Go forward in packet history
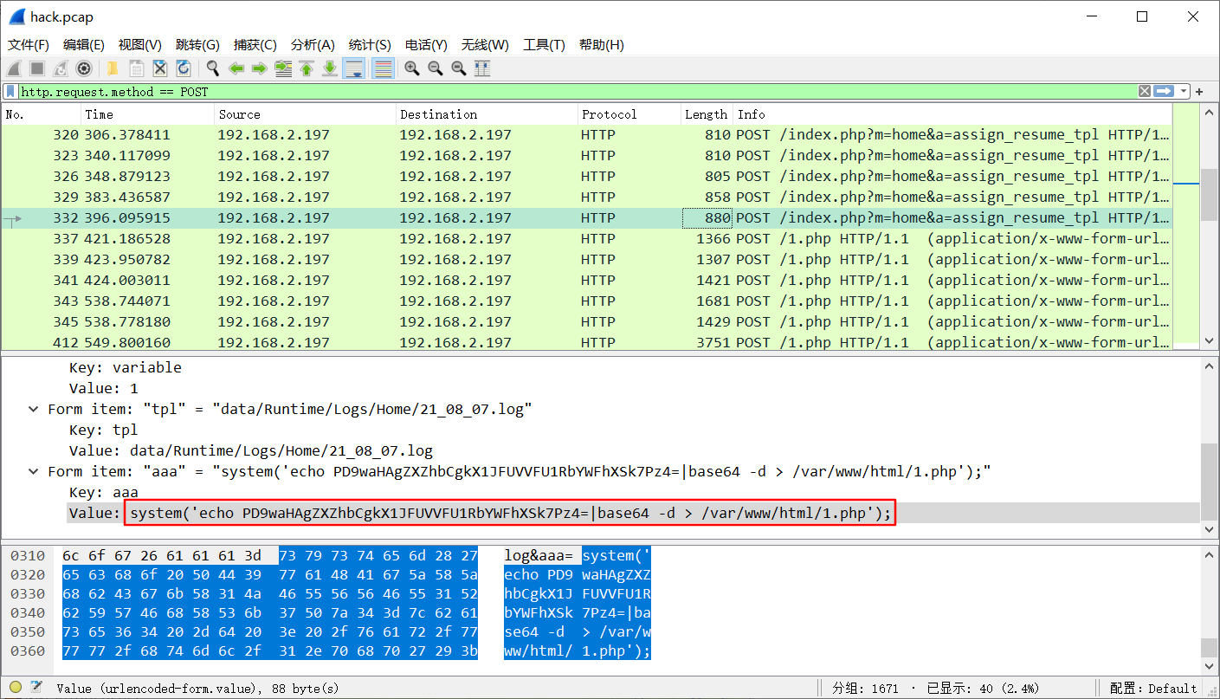This screenshot has width=1220, height=699. tap(259, 68)
